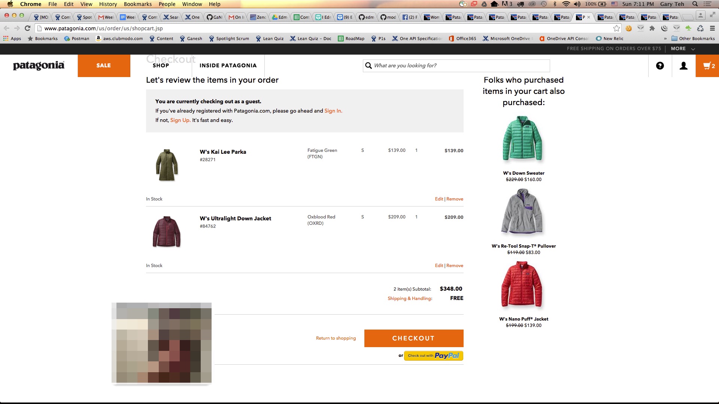Click the puzzle piece extension icon
This screenshot has height=404, width=719.
(x=652, y=28)
